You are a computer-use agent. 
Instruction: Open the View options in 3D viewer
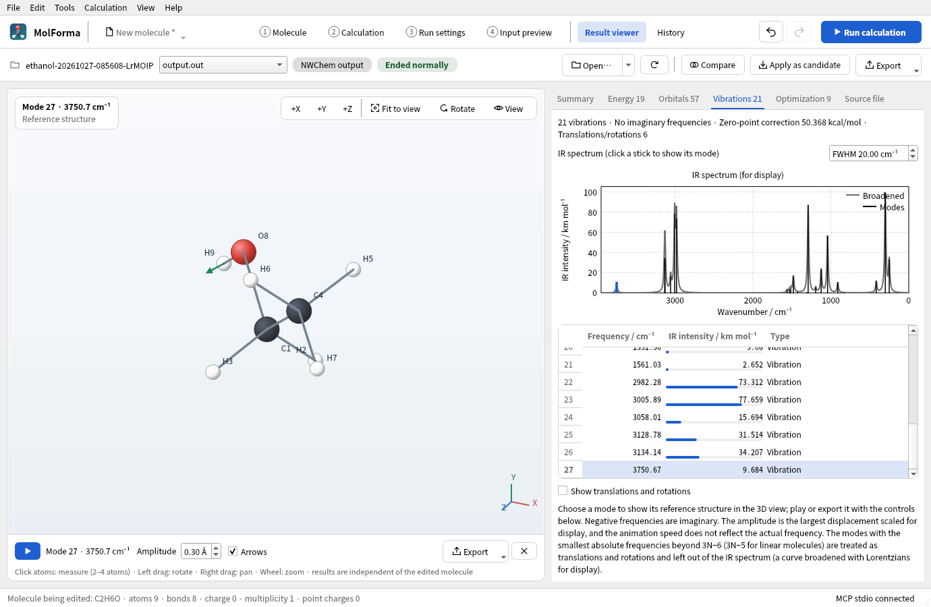[509, 109]
